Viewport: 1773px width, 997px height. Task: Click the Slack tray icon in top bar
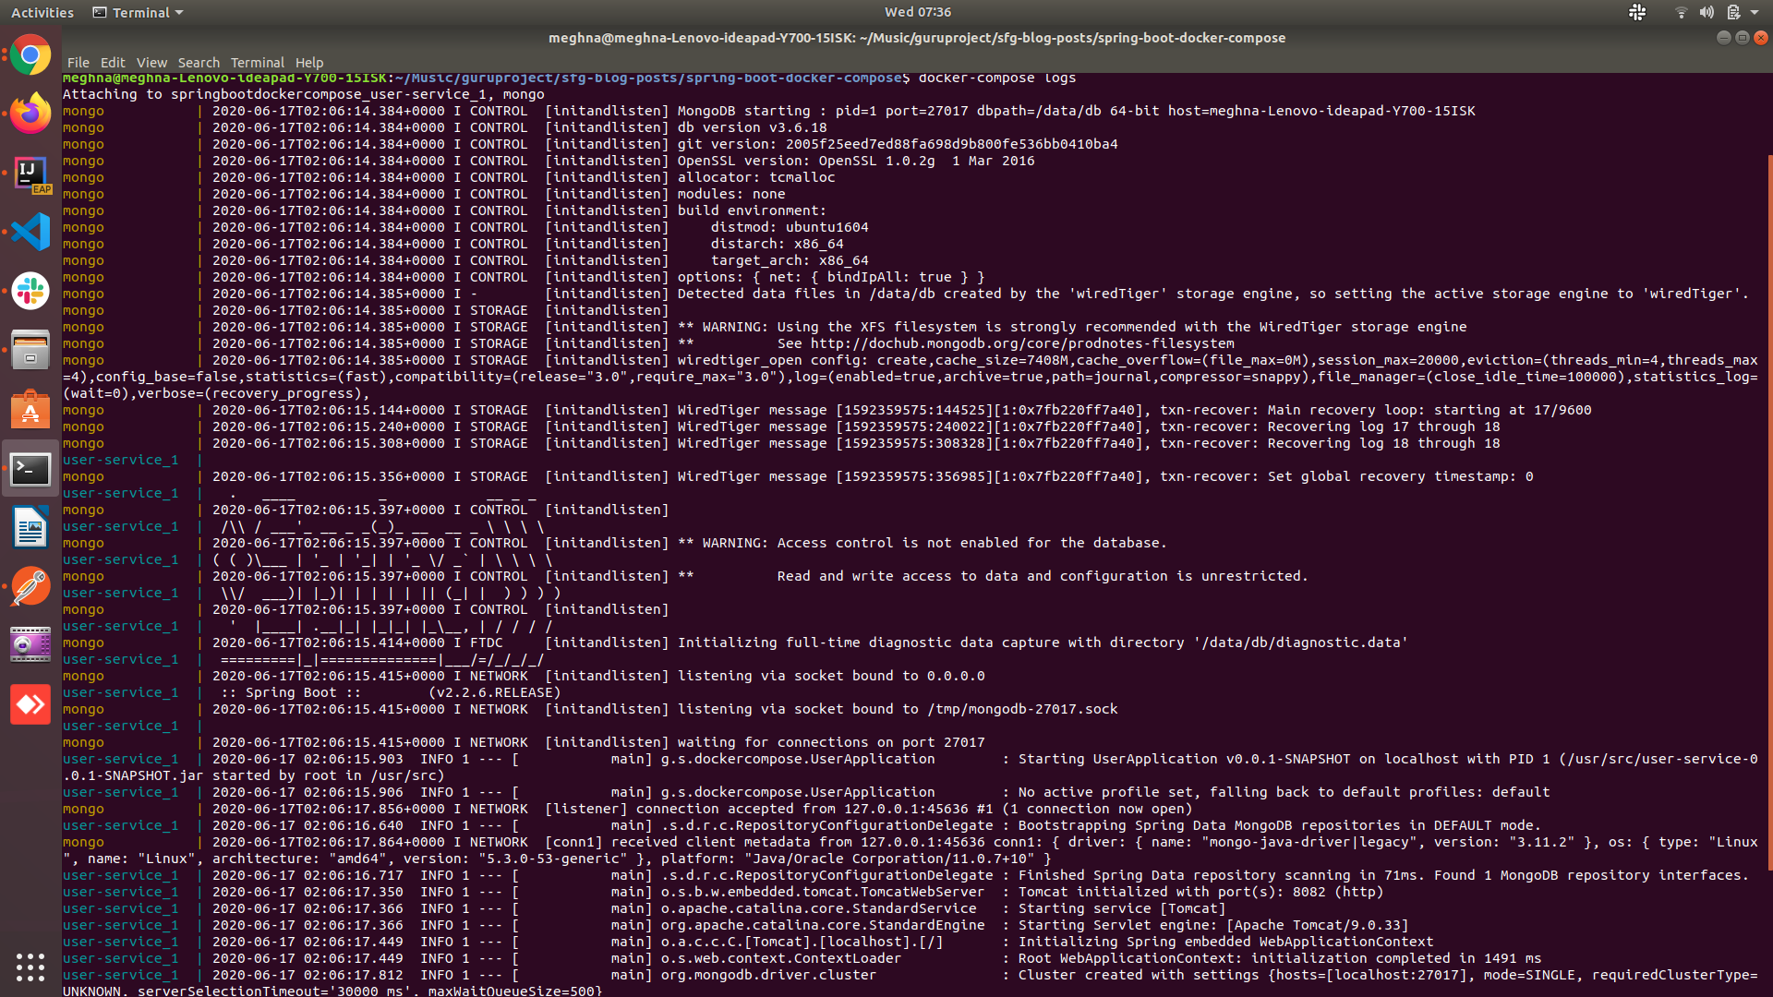click(1637, 12)
